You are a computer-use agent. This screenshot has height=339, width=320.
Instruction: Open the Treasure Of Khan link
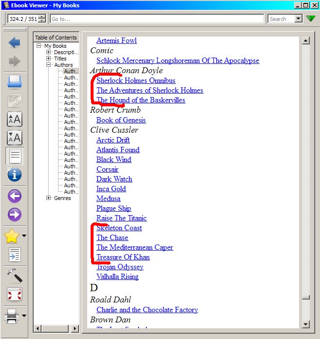123,257
